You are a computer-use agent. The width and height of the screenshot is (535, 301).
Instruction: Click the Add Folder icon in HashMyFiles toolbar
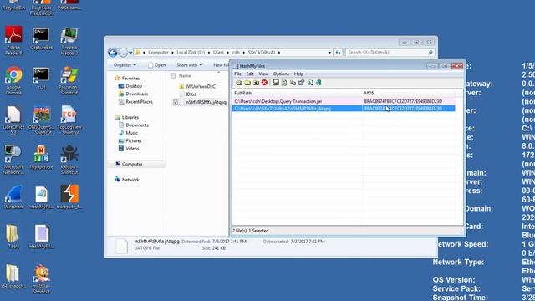[x=247, y=83]
